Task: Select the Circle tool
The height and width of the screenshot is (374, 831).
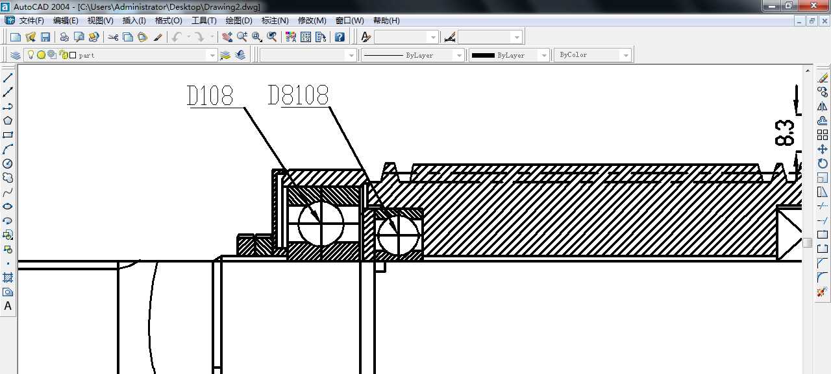Action: coord(8,163)
